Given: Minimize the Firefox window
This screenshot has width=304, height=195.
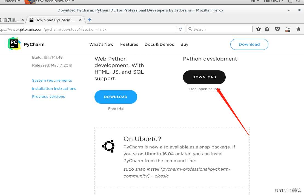Looking at the screenshot, I should coord(289,10).
